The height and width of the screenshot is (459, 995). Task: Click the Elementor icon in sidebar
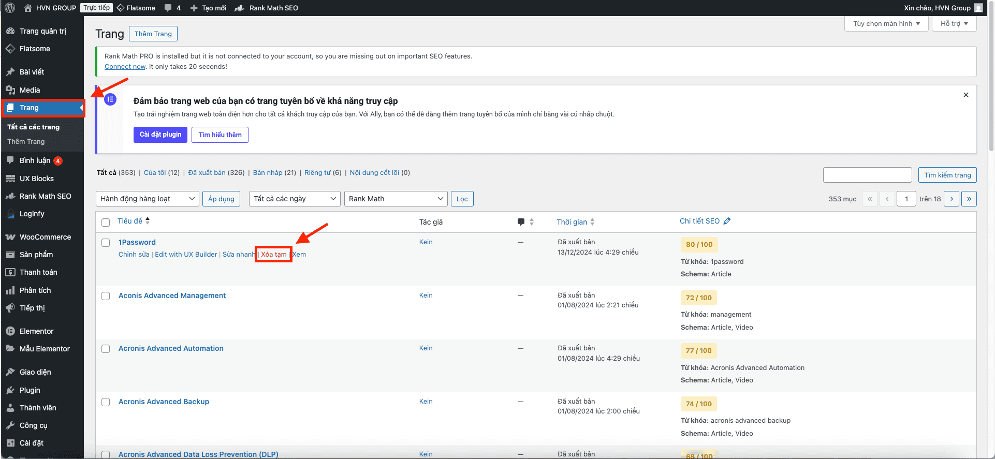10,331
